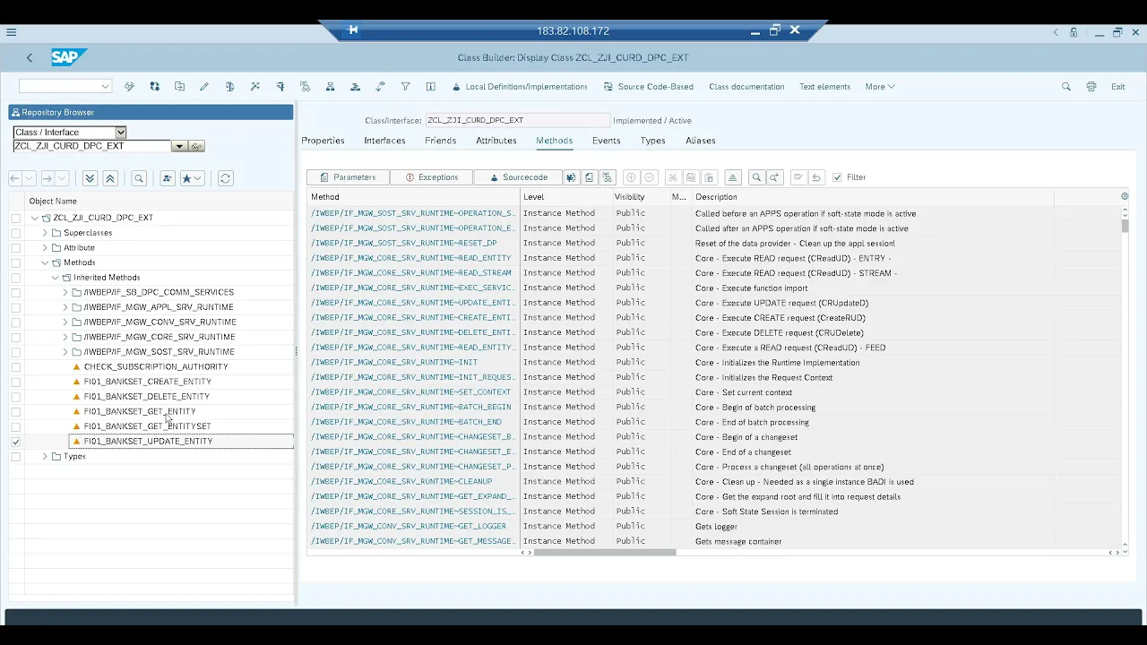Switch to the Properties tab

(323, 141)
